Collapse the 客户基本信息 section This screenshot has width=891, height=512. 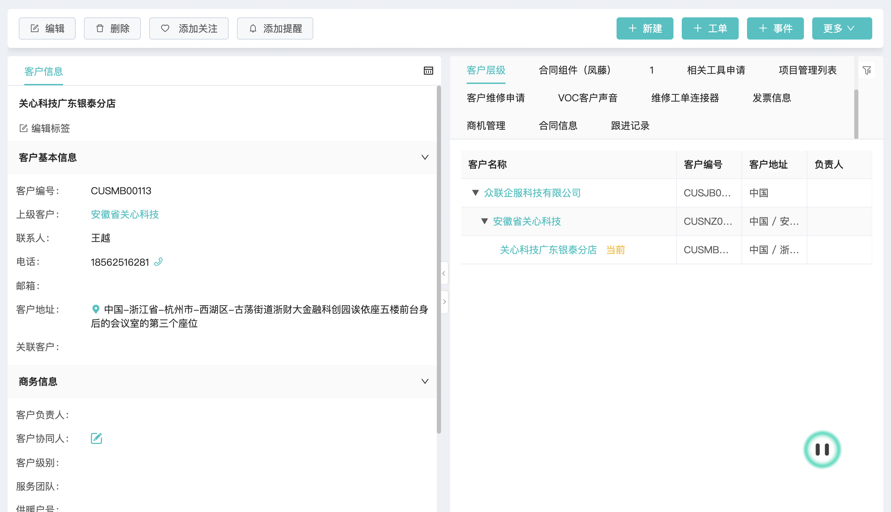click(425, 157)
